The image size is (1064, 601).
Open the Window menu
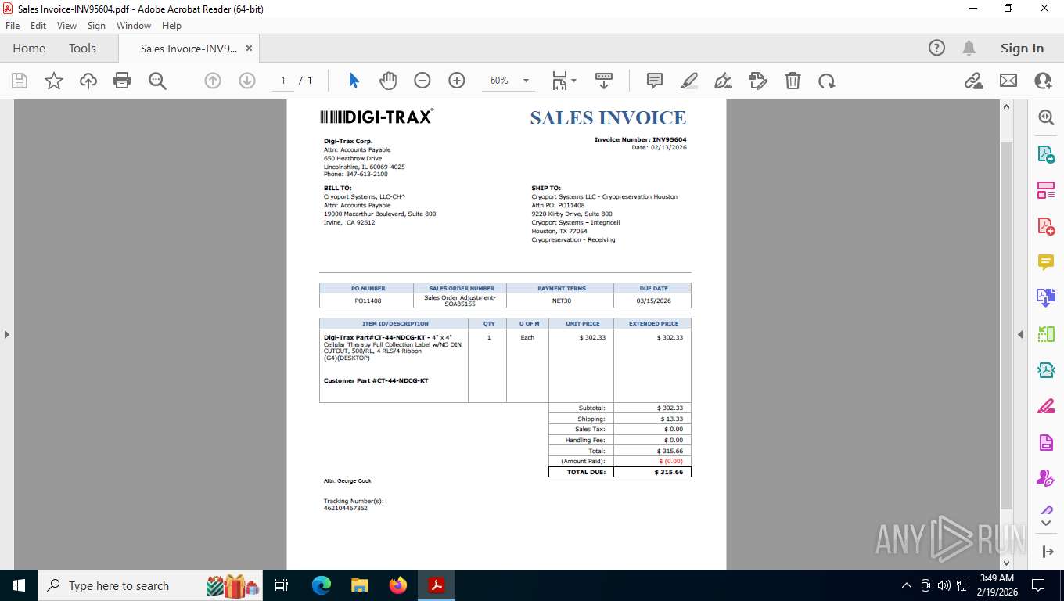134,26
